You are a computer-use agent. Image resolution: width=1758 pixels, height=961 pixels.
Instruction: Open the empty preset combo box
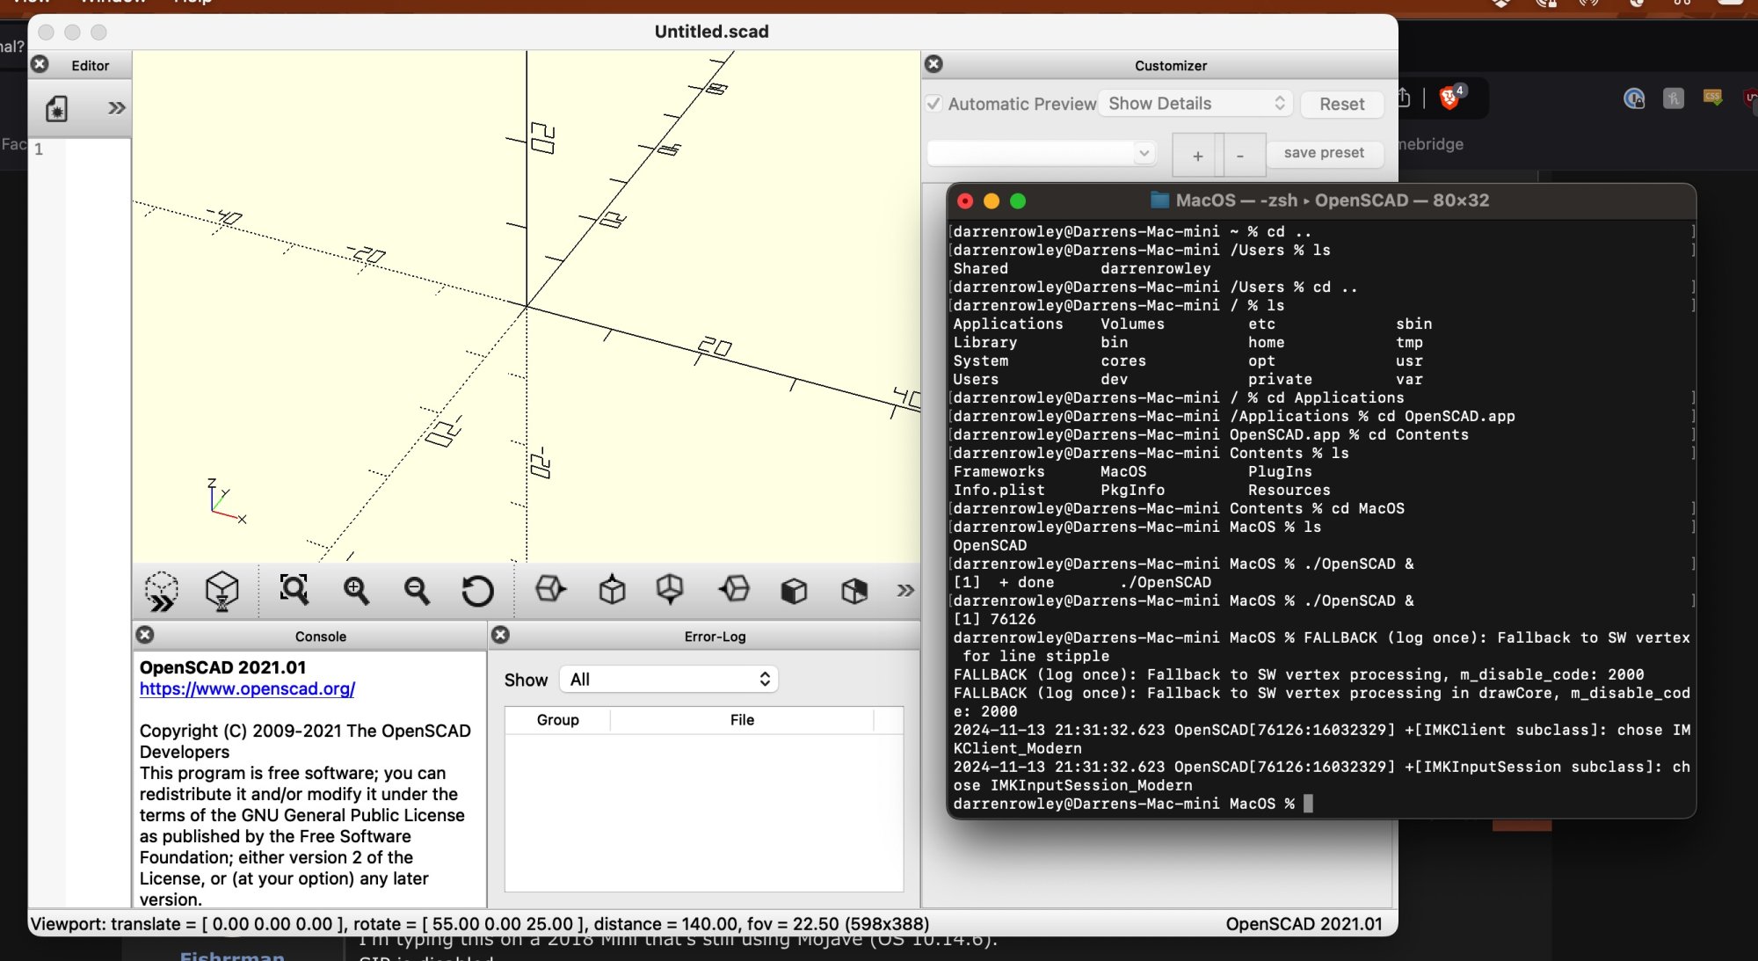1040,152
